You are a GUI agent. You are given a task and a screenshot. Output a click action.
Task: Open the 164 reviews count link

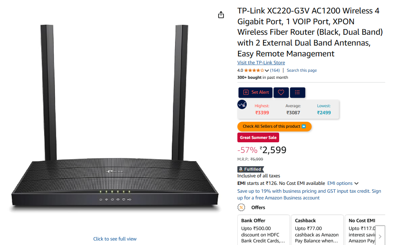click(x=275, y=71)
